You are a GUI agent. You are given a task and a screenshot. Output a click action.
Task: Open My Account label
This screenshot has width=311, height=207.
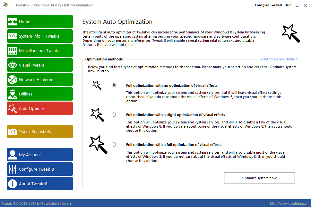pos(30,155)
